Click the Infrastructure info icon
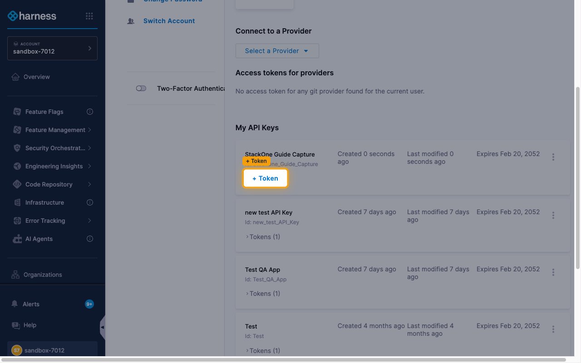This screenshot has height=363, width=581. tap(90, 202)
